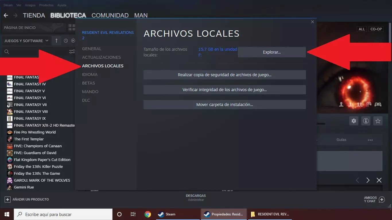The height and width of the screenshot is (220, 392).
Task: Open the Ver menu
Action: pos(19,5)
